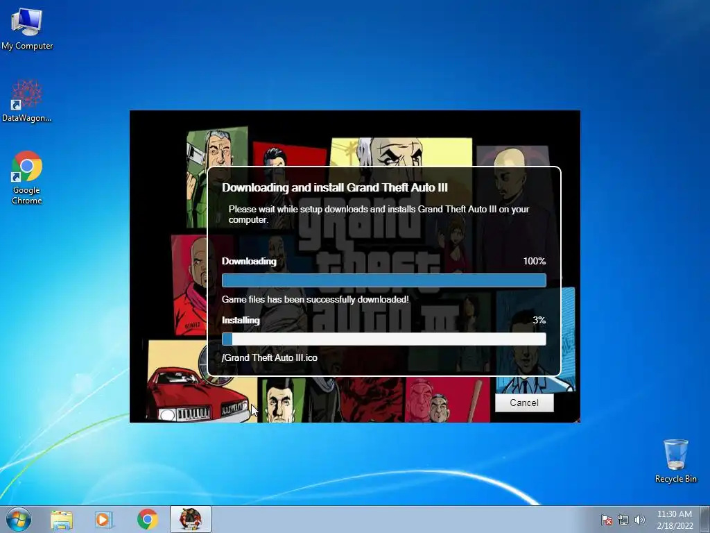Image resolution: width=710 pixels, height=533 pixels.
Task: Click the GTA installer taskbar button
Action: point(191,519)
